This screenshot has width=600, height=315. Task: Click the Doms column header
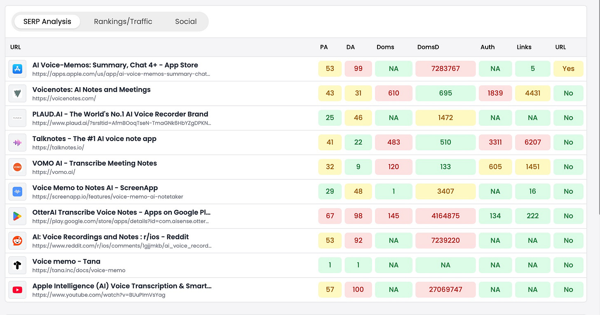385,47
